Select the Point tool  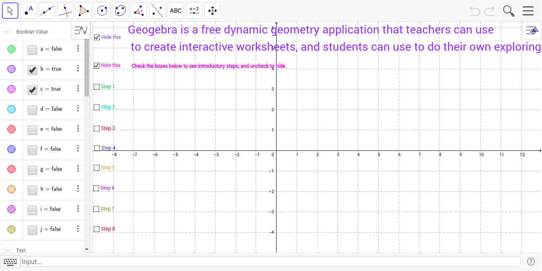pyautogui.click(x=29, y=11)
